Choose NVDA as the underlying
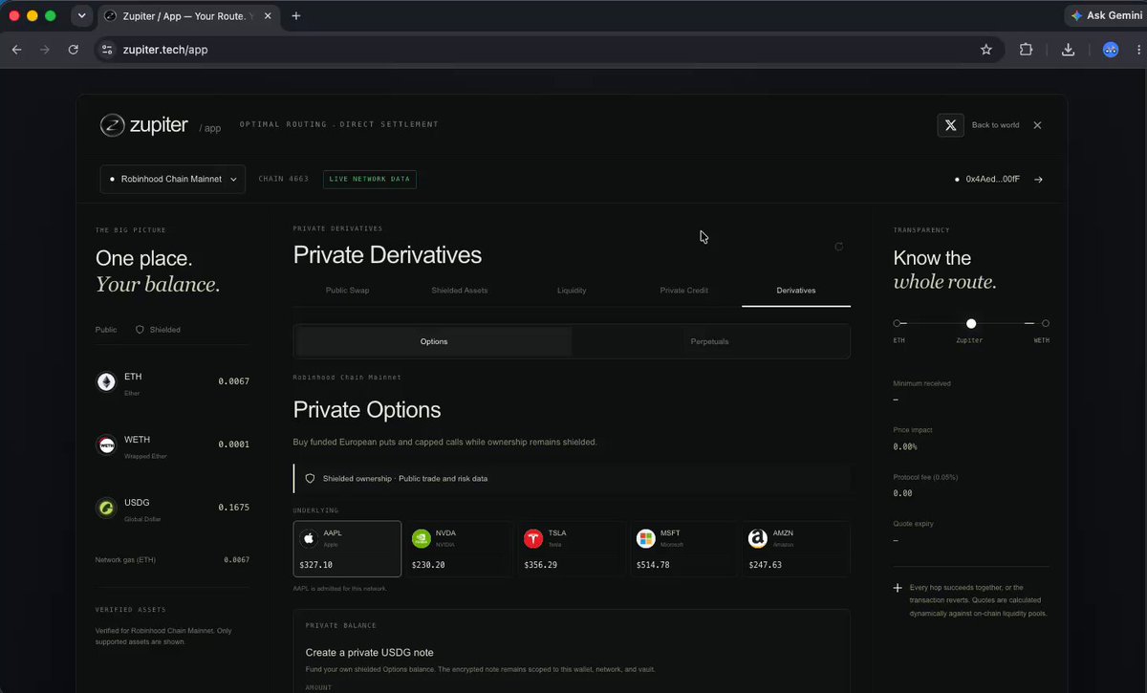 tap(460, 549)
